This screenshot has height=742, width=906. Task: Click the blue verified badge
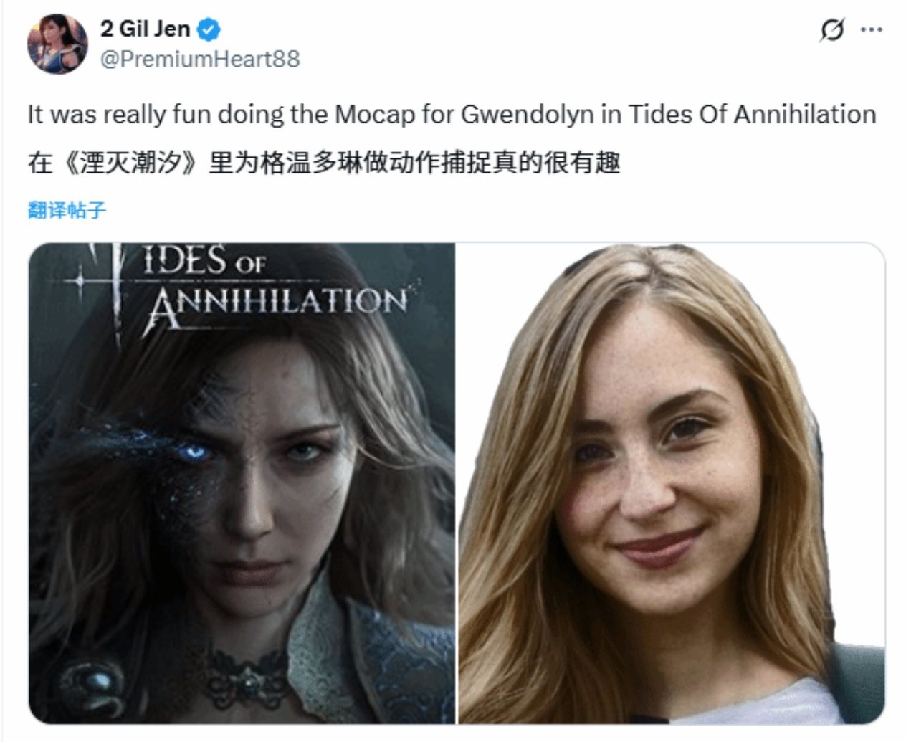click(209, 30)
